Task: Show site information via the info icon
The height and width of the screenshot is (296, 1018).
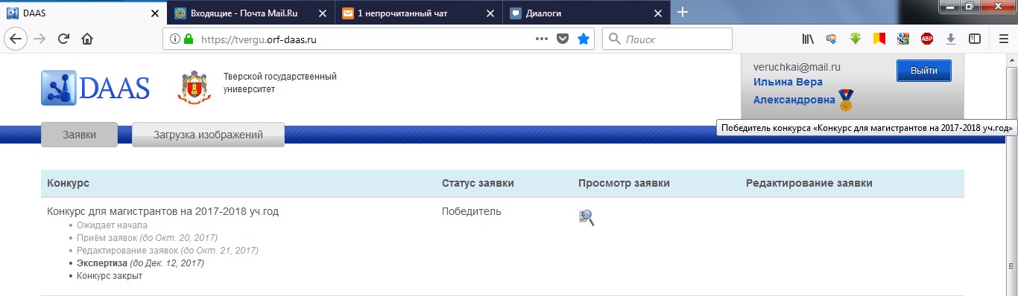Action: 175,39
